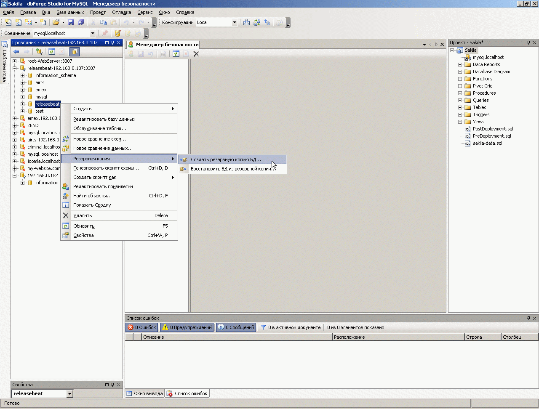Expand the Tables folder in Sakila project
The width and height of the screenshot is (539, 409).
point(460,107)
